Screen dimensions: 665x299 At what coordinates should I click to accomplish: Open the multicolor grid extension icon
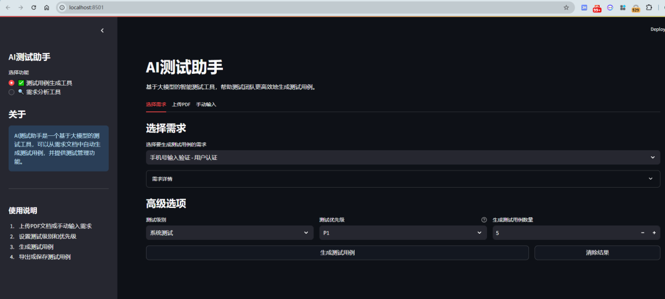point(623,7)
